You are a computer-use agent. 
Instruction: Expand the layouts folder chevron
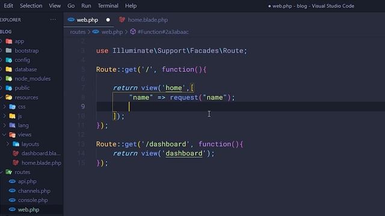pos(8,144)
